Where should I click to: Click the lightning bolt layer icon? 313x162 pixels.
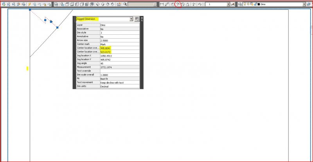tap(30, 4)
